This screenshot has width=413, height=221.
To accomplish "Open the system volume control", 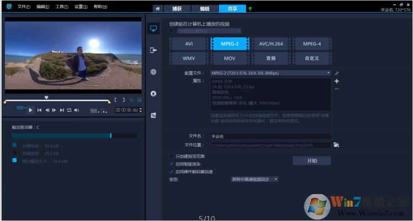I will click(77, 110).
